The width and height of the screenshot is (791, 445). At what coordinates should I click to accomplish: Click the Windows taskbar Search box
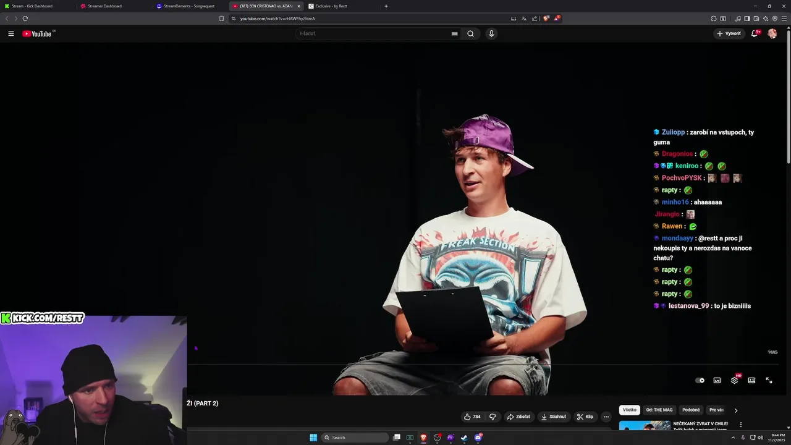coord(355,438)
